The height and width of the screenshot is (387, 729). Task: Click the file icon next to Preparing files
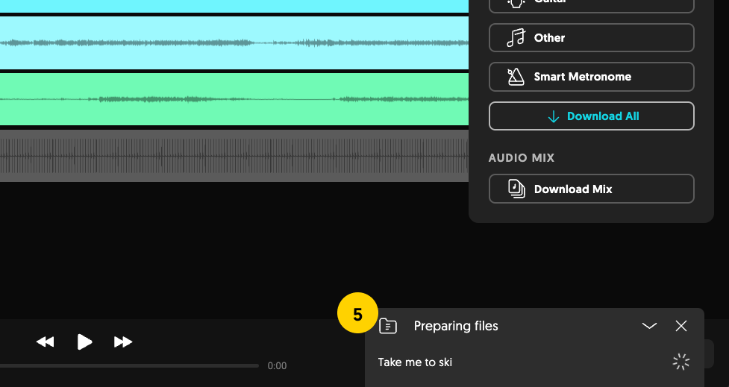coord(388,326)
